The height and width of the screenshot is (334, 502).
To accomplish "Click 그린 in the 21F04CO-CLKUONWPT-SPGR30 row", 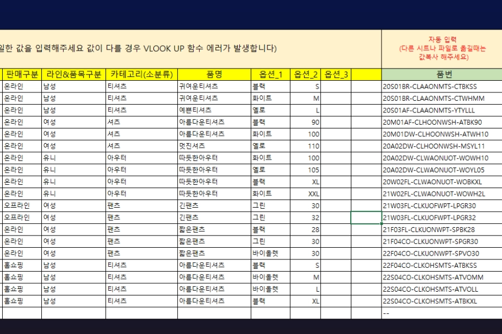I will tap(271, 242).
